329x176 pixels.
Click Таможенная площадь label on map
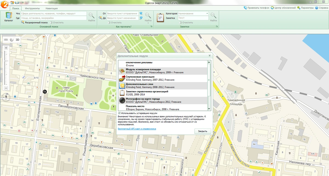pos(237,102)
